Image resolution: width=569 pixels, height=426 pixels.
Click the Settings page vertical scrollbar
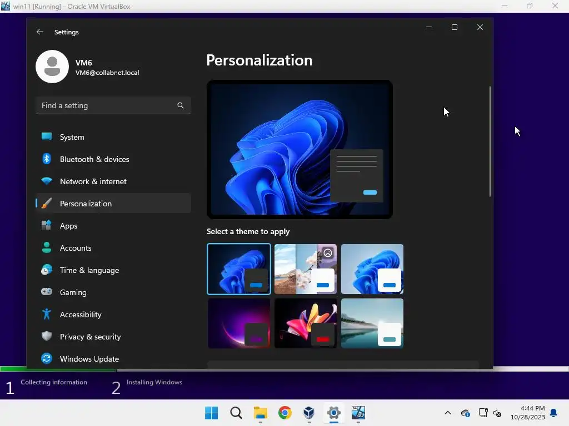[490, 141]
